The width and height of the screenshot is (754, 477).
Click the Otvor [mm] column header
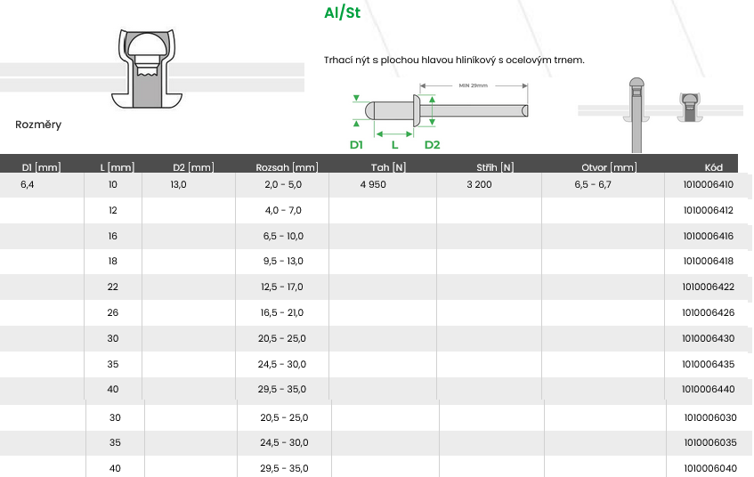point(609,167)
